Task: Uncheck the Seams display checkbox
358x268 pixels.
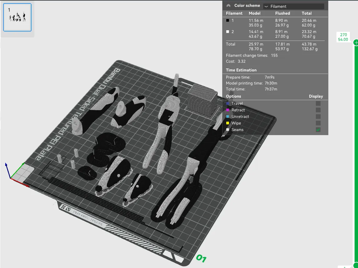Action: [x=318, y=130]
